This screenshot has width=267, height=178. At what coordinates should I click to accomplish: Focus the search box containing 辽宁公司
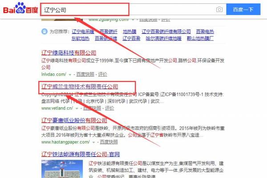tap(125, 9)
